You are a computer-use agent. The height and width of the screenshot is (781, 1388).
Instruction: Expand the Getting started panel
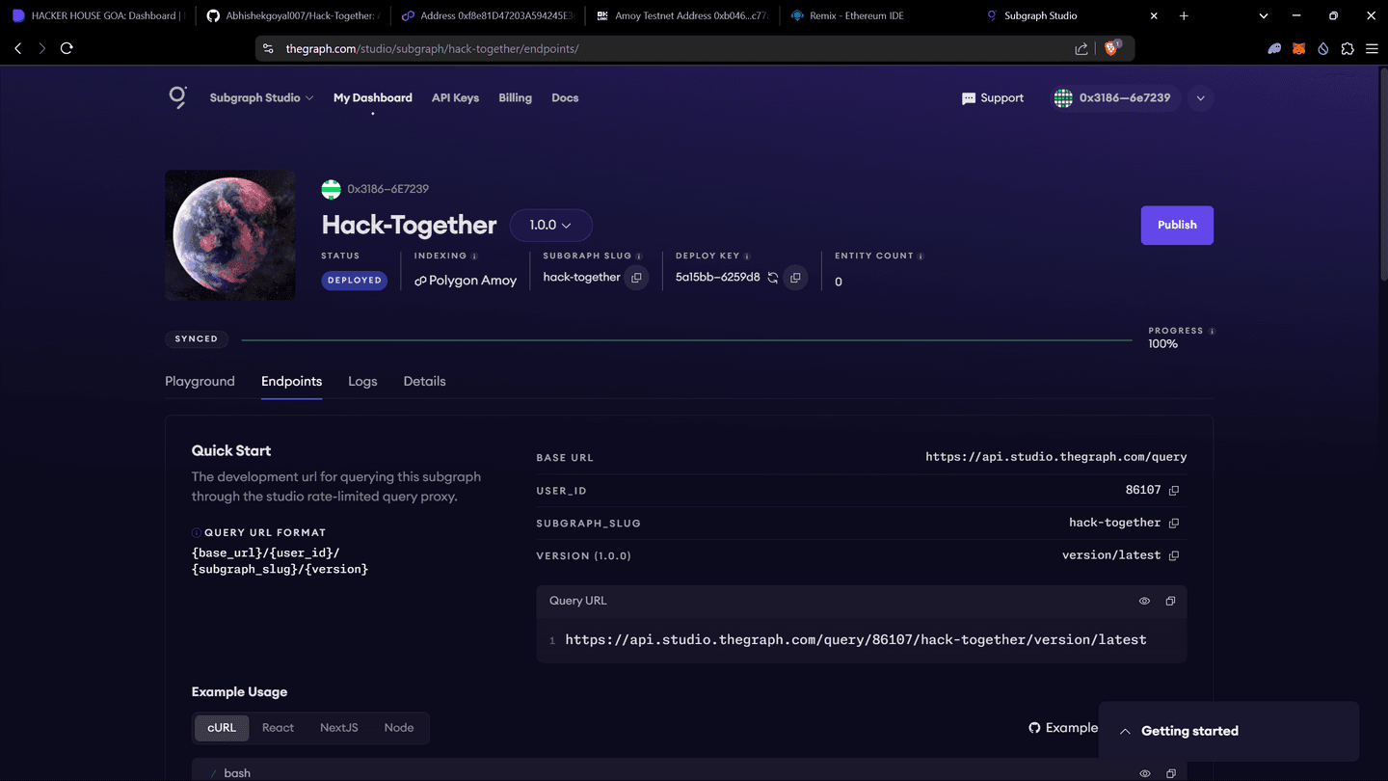(x=1229, y=731)
